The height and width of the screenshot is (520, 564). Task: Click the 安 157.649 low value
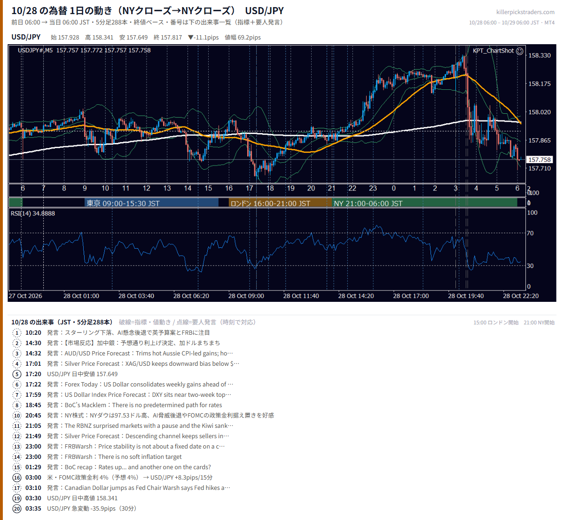coord(133,38)
